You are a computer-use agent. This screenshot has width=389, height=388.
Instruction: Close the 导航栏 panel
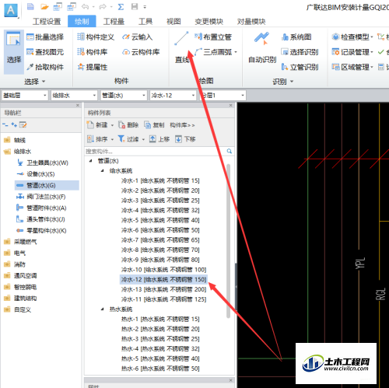coord(78,105)
